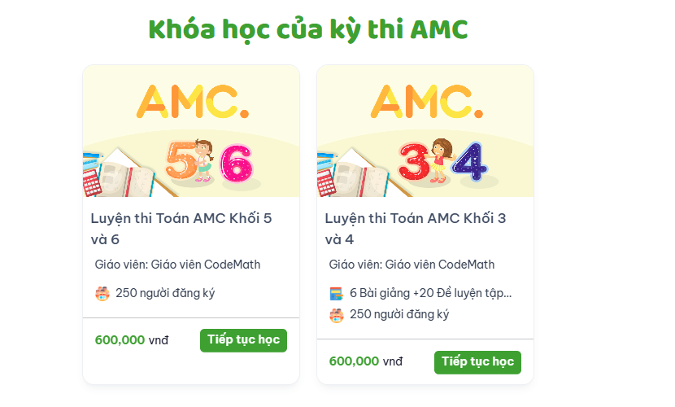This screenshot has height=407, width=675.
Task: Click 250 người đăng ký on the Khối 5 và 6 card
Action: tap(165, 293)
